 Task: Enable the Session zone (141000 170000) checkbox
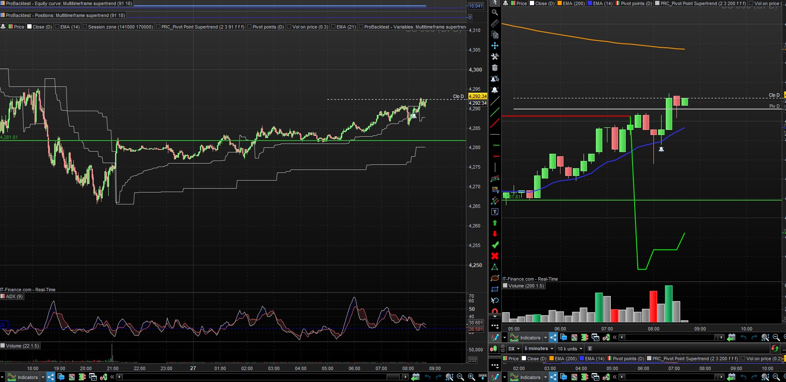pos(85,27)
